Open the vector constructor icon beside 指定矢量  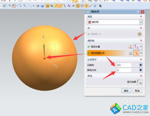click(x=130, y=47)
